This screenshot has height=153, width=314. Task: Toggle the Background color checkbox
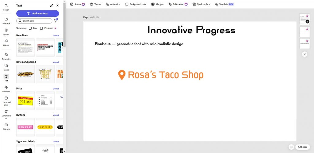[127, 4]
